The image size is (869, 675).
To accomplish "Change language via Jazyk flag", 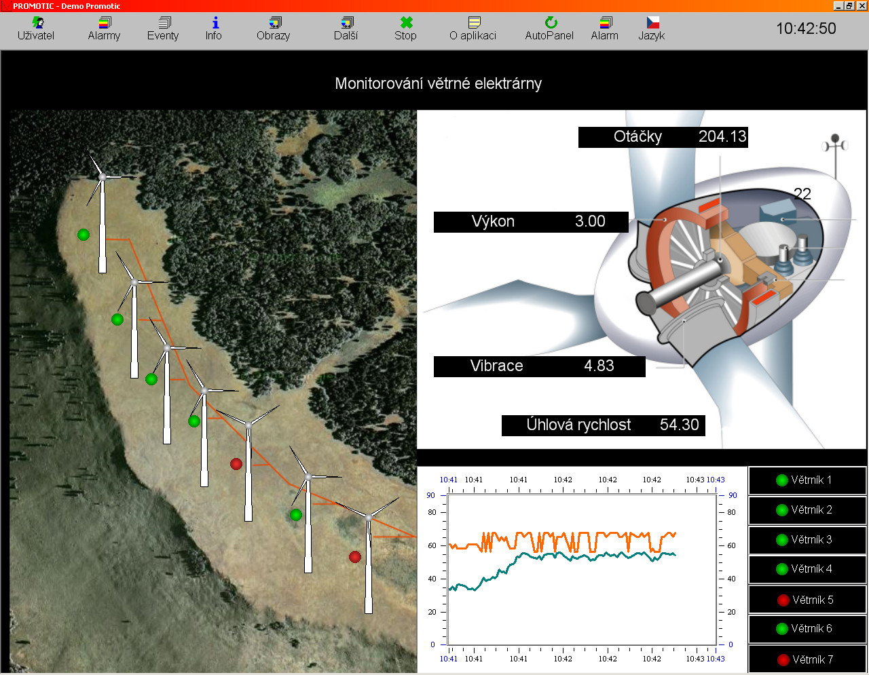I will 652,29.
